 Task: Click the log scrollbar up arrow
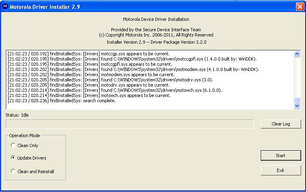click(297, 54)
